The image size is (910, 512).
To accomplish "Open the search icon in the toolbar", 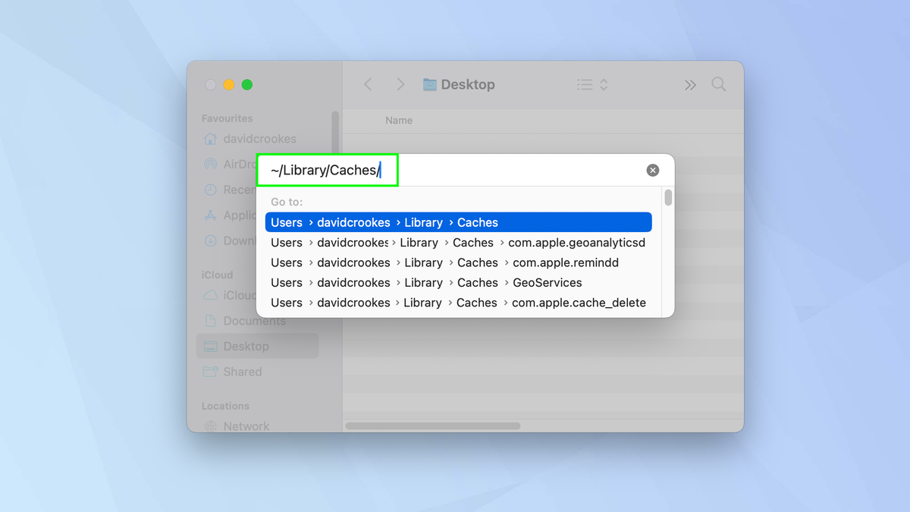I will [718, 84].
